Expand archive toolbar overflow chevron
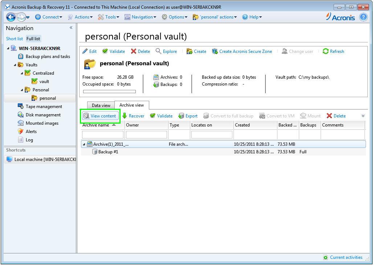Screen dimensions: 374x265 [x=363, y=116]
